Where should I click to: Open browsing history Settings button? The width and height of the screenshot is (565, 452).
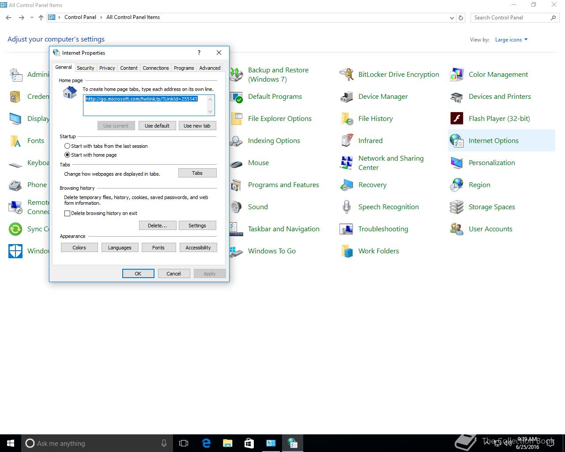click(x=197, y=226)
